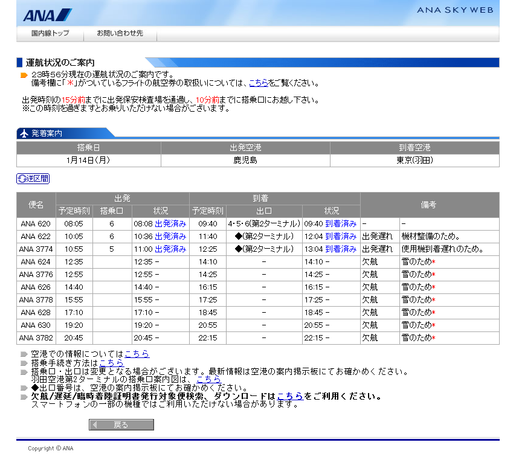Viewport: 516px width, 454px height.
Task: Click the airplane icon beside 発着案内
Action: click(x=24, y=133)
